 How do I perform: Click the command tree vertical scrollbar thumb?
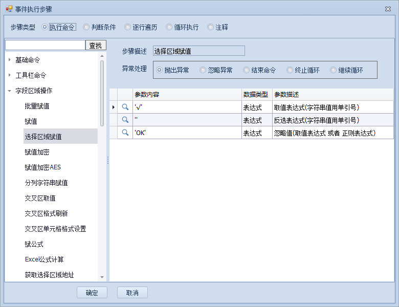(102, 92)
